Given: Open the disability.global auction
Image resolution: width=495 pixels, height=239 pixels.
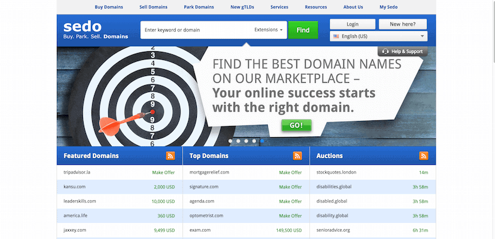Looking at the screenshot, I should pos(332,216).
